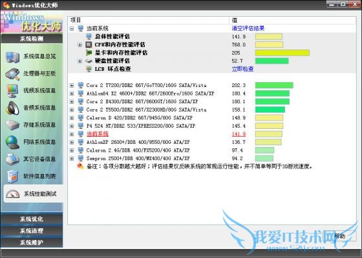Open 网络系统信息 globe icon
Viewport: 362px width, 258px height.
click(13, 142)
